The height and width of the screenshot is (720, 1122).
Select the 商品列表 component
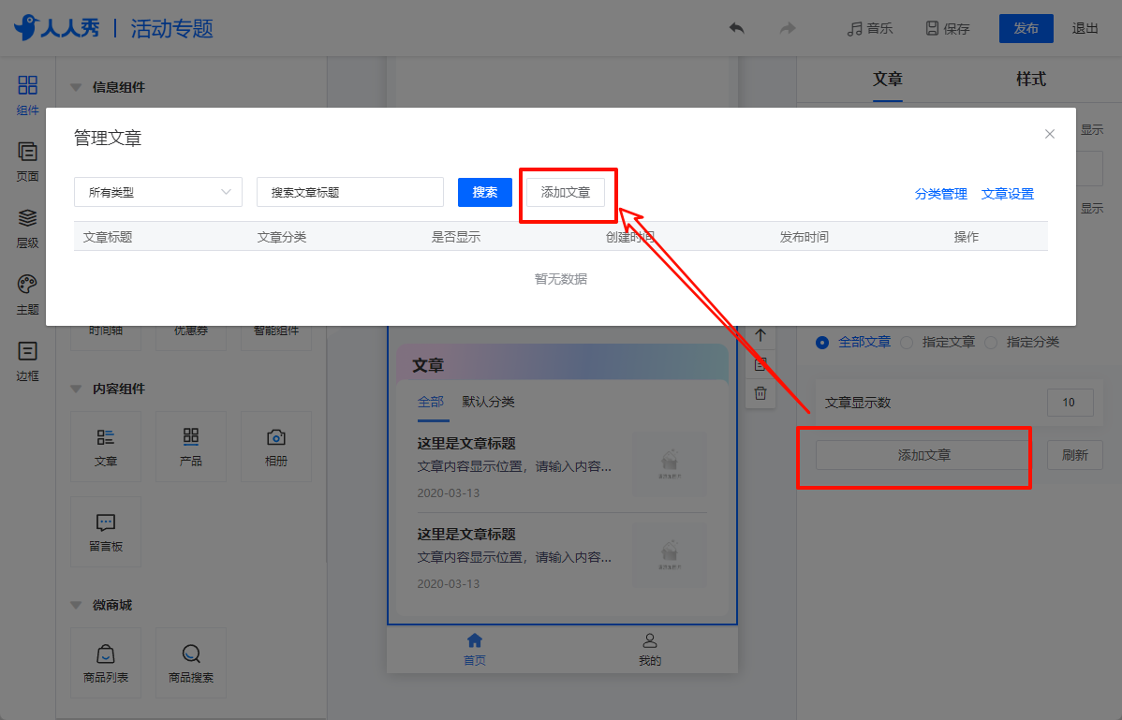click(x=106, y=663)
